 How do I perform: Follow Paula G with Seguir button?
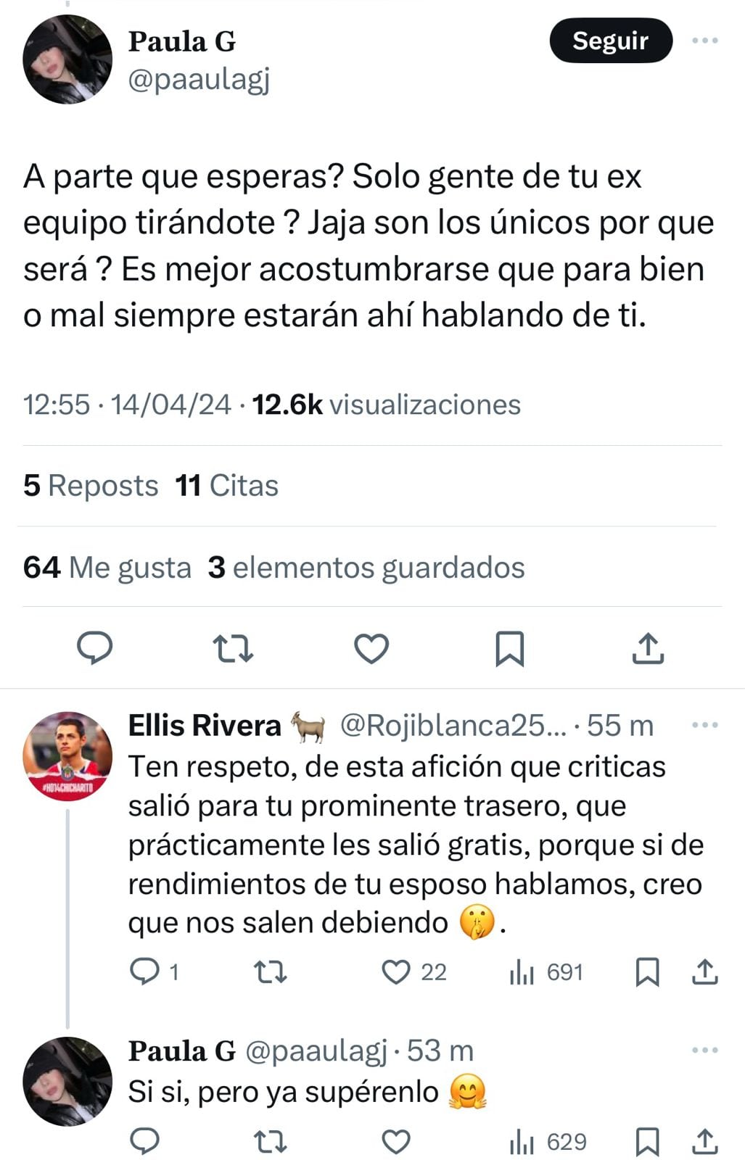(610, 41)
